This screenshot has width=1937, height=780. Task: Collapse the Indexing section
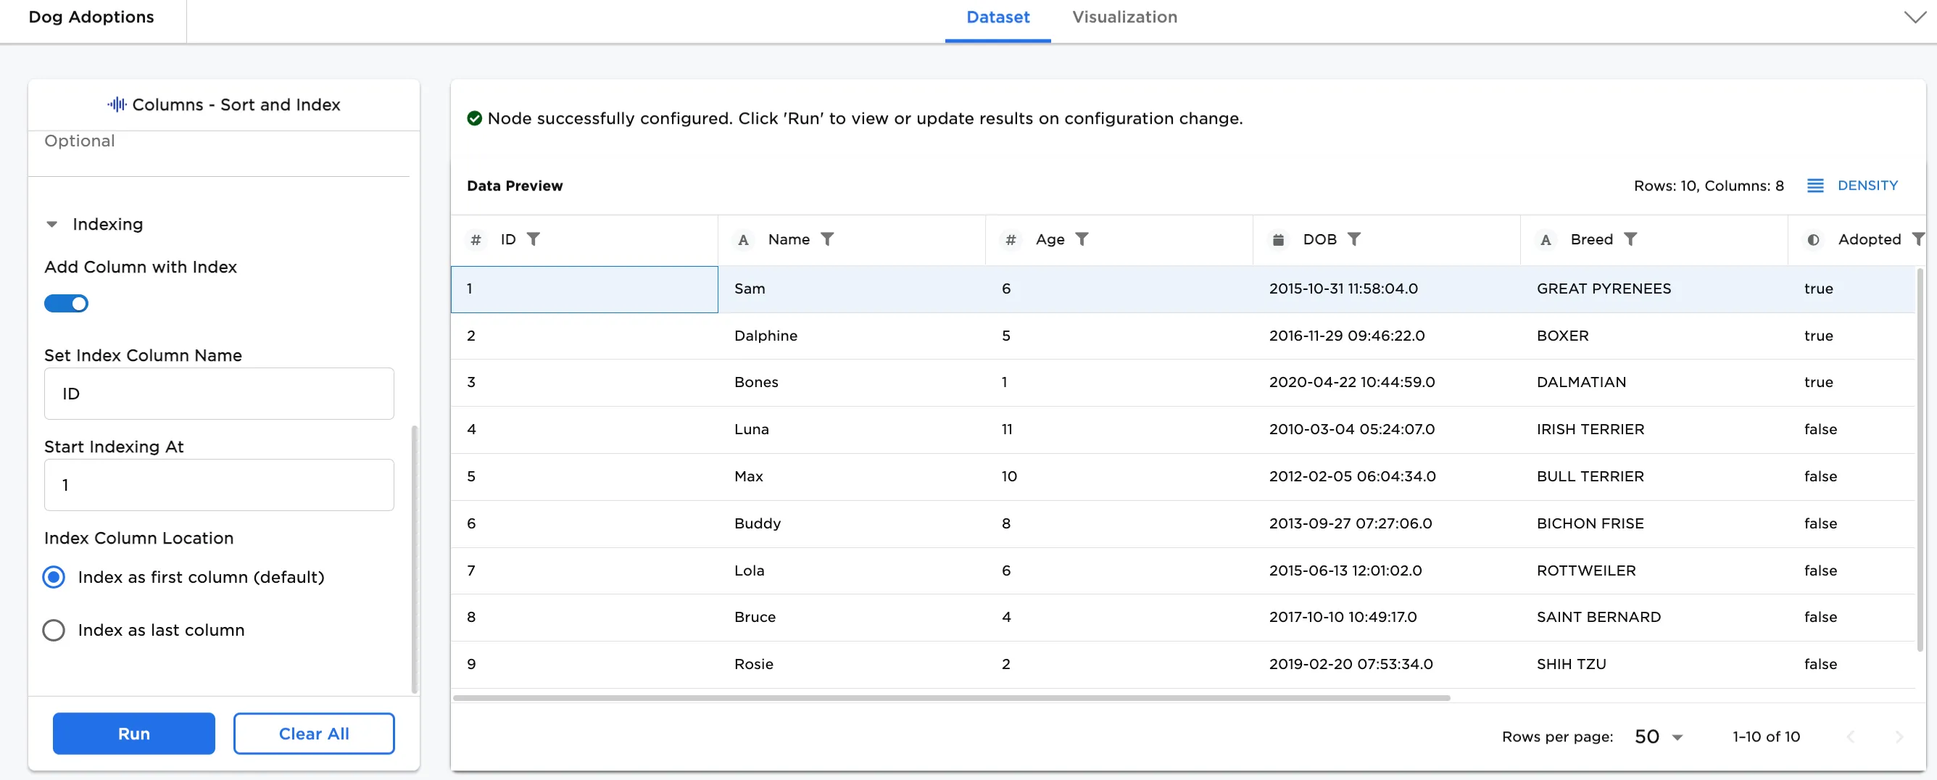[52, 224]
